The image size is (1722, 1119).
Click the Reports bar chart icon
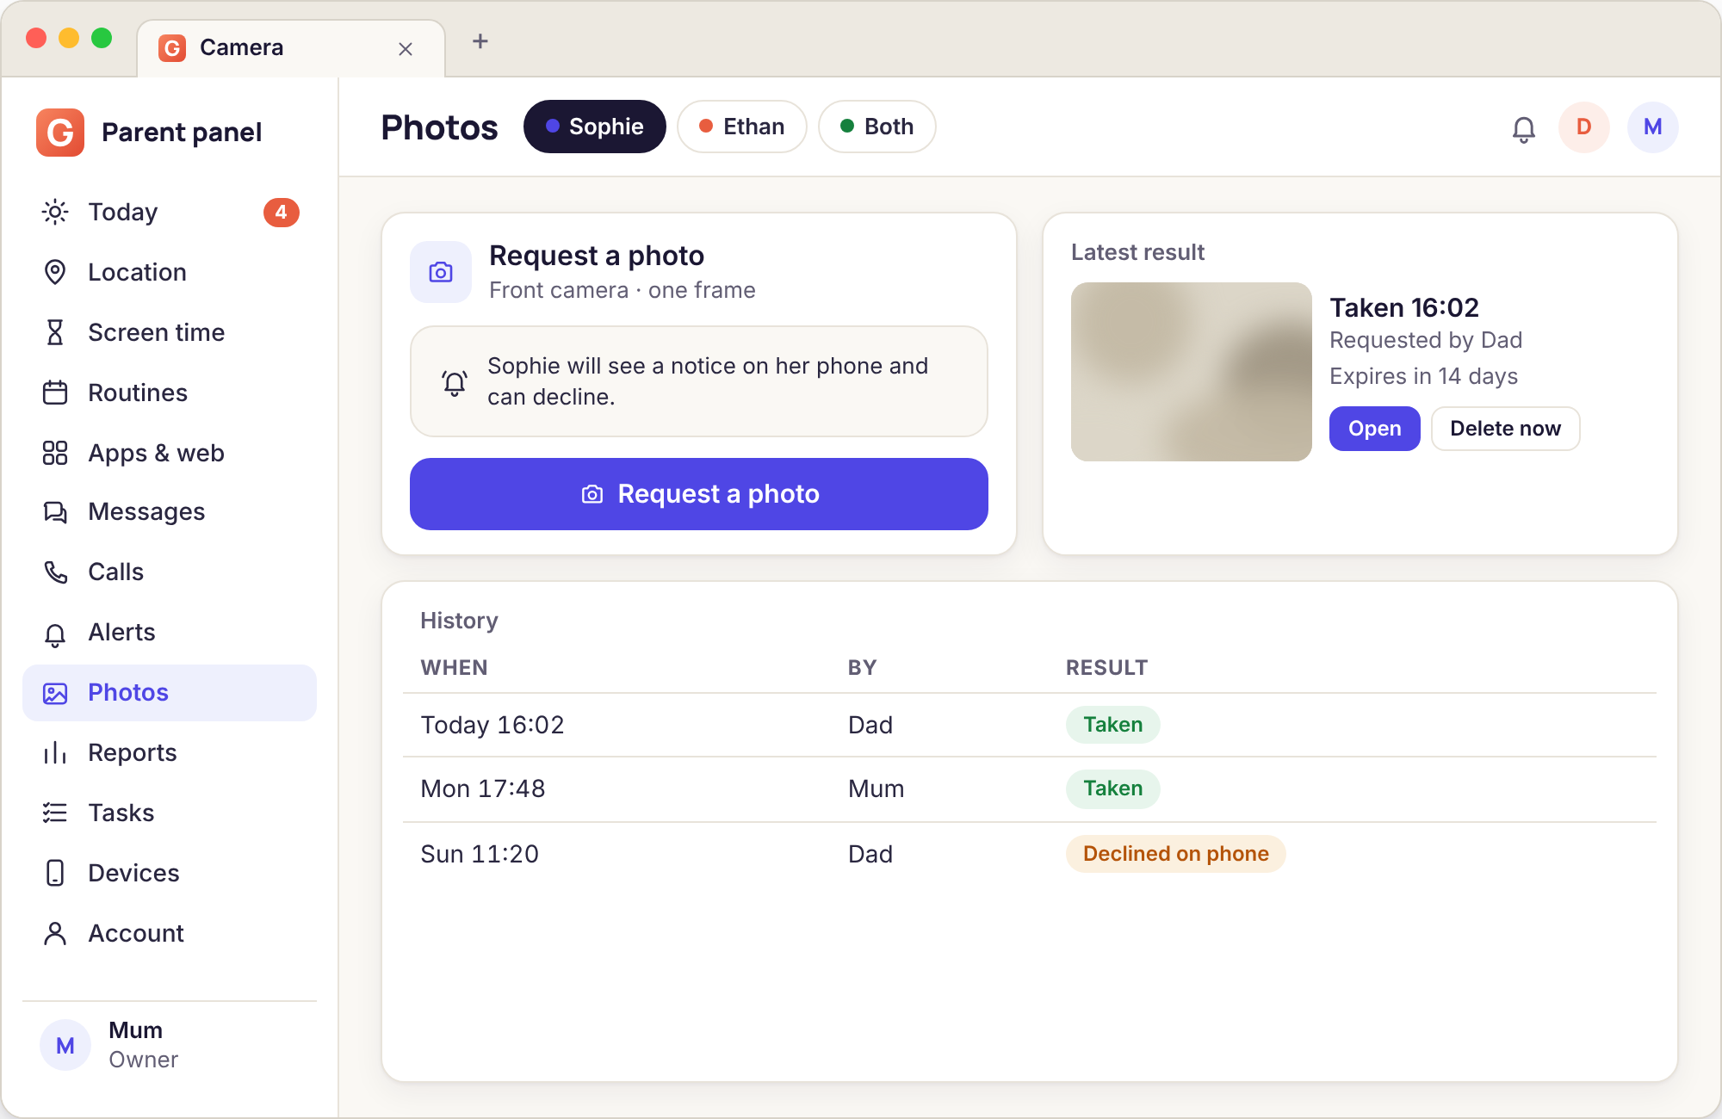(x=55, y=753)
